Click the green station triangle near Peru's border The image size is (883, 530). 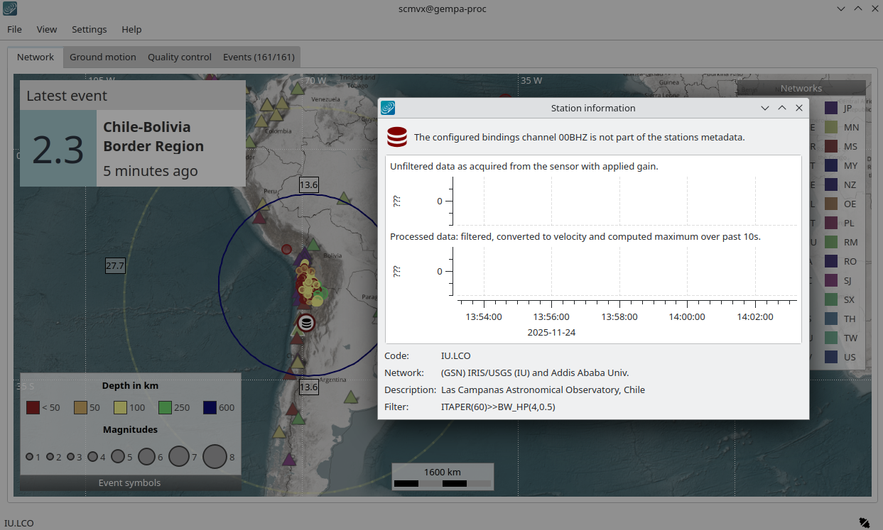(x=344, y=199)
